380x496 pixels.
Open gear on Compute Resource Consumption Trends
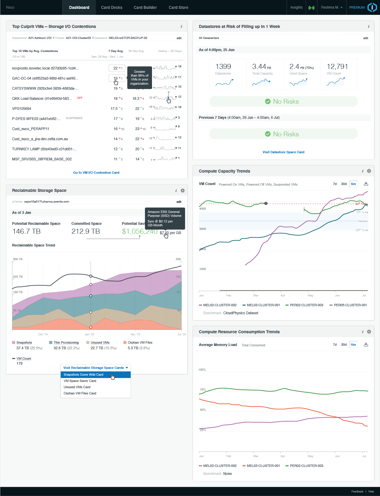pyautogui.click(x=369, y=332)
